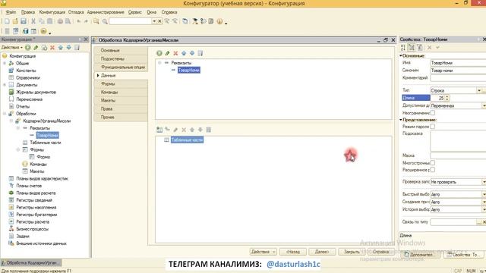The image size is (486, 273).
Task: Open the Правка menu
Action: point(28,12)
